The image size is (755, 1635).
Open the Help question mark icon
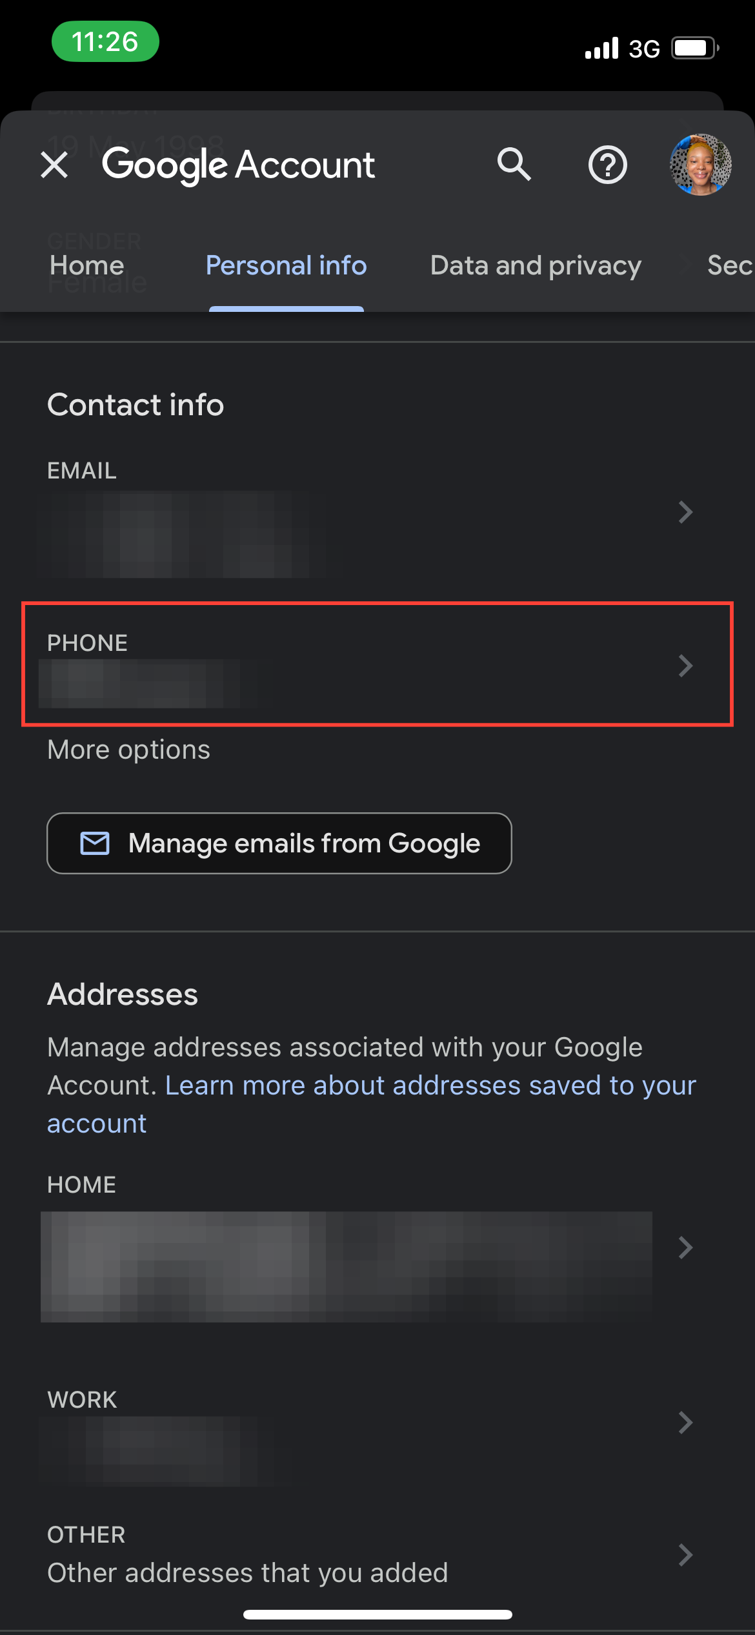click(x=607, y=165)
